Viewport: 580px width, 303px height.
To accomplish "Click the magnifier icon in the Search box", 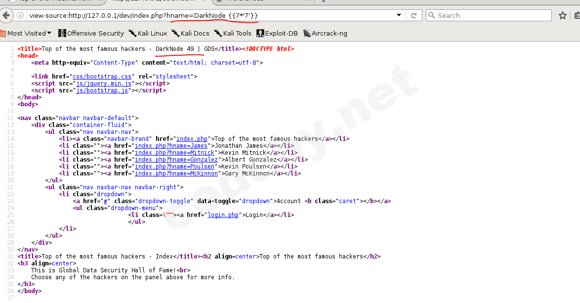I will [431, 15].
